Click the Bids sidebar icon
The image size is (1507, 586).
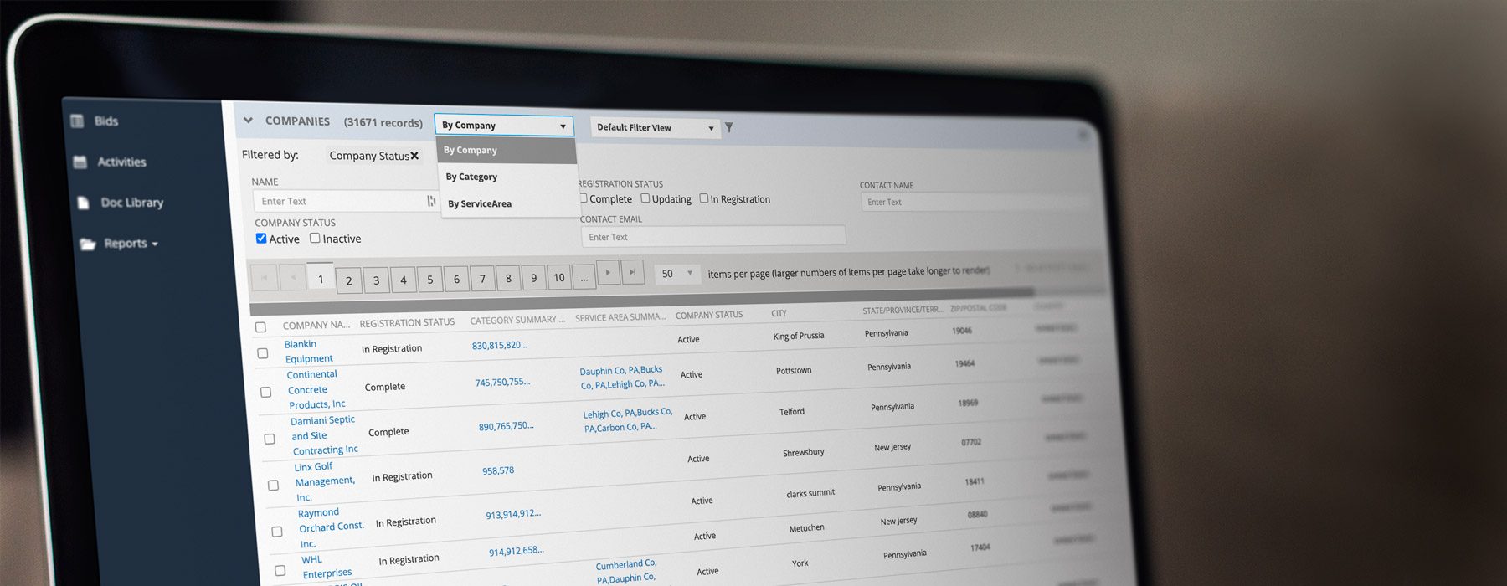click(x=77, y=121)
